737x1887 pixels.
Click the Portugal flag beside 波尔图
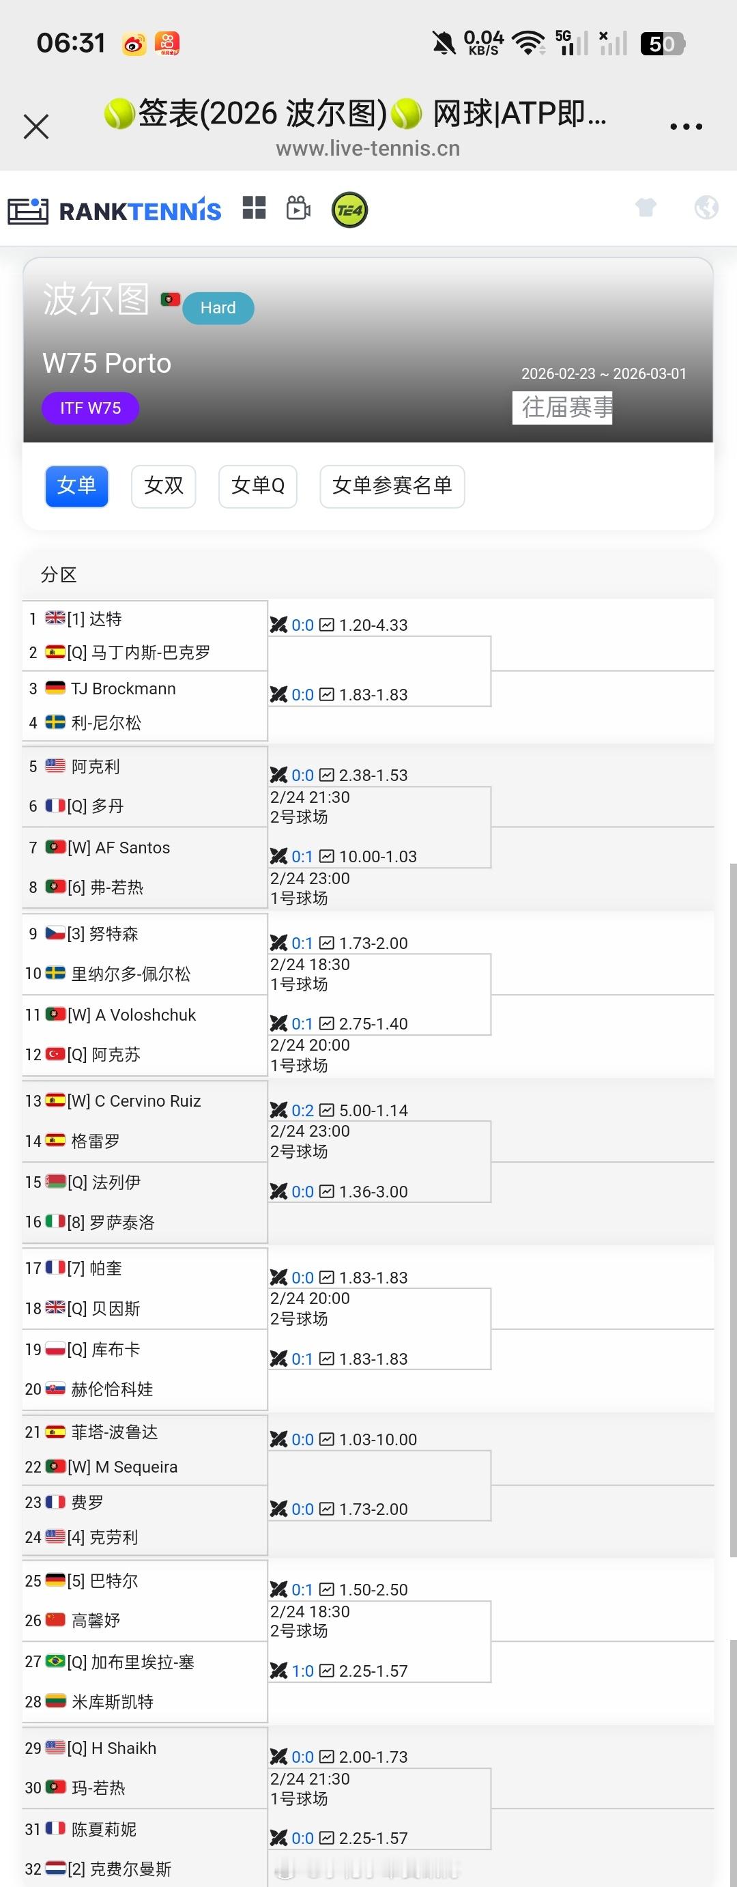tap(171, 300)
